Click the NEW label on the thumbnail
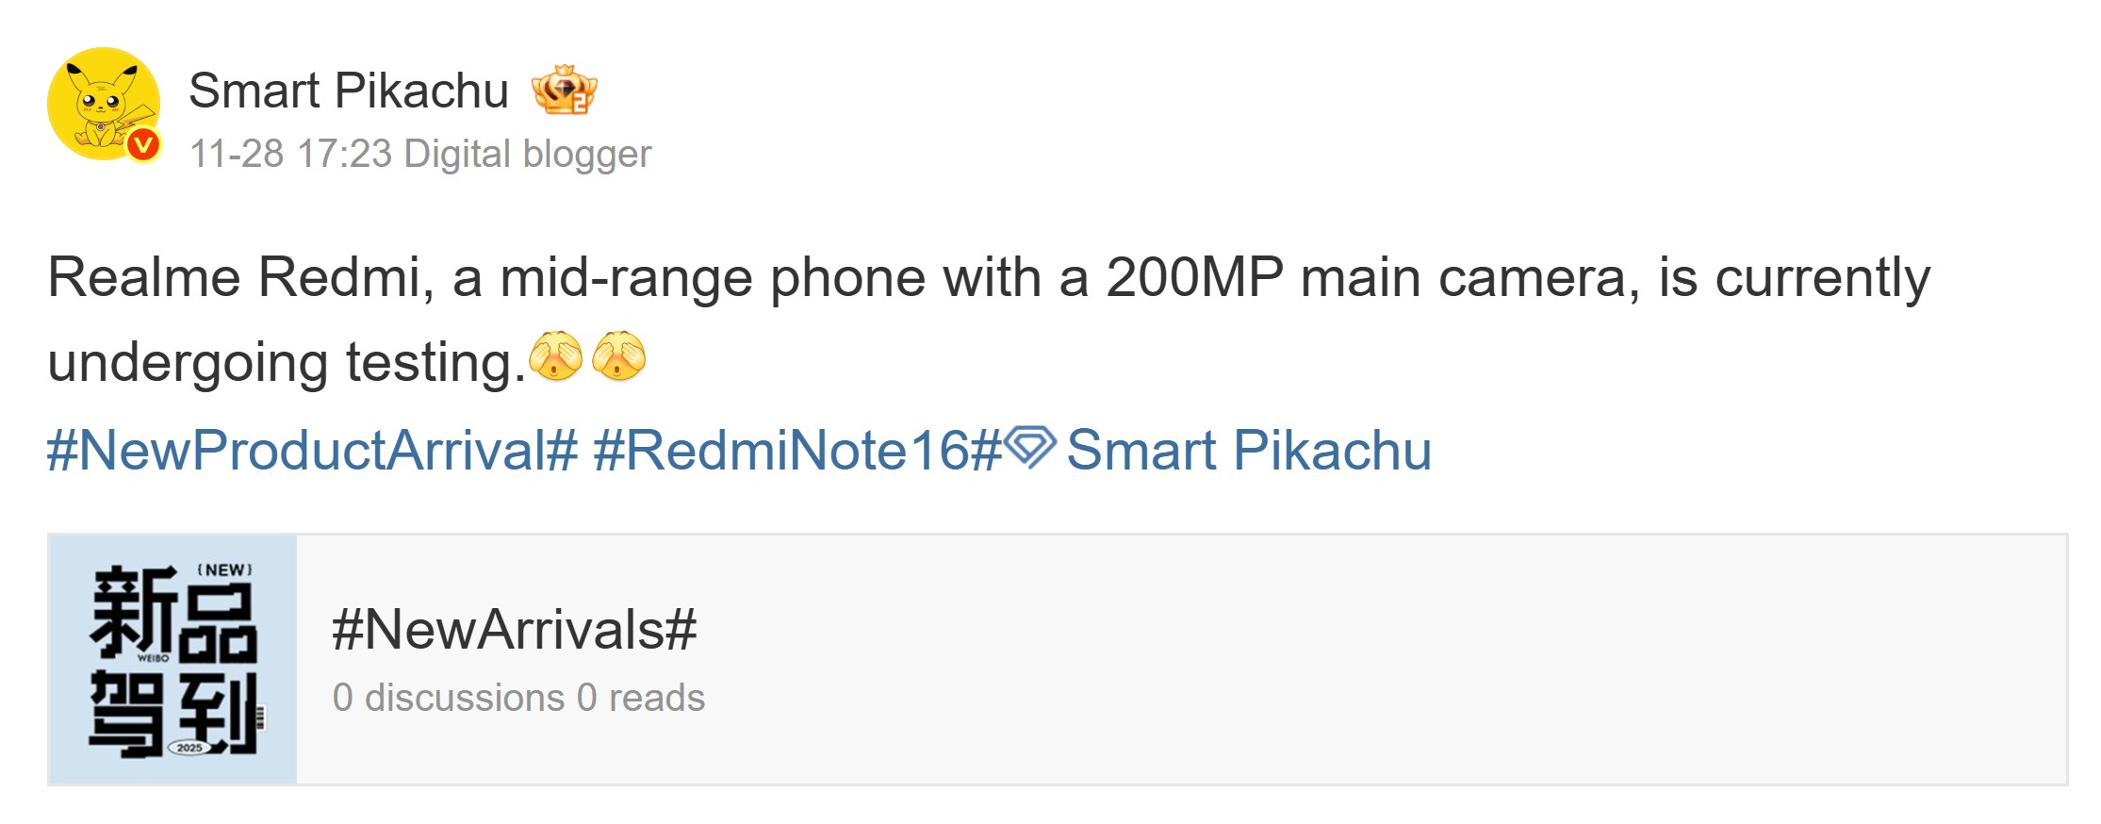This screenshot has width=2101, height=824. (x=224, y=570)
